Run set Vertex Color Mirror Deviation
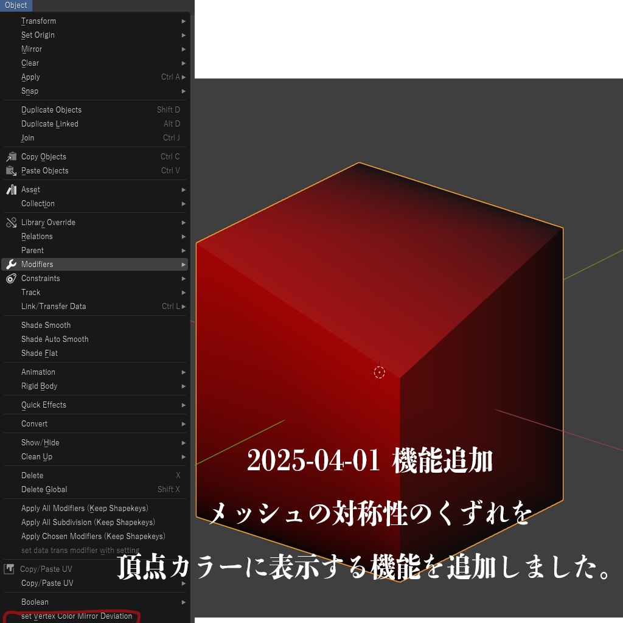623x623 pixels. click(x=77, y=616)
